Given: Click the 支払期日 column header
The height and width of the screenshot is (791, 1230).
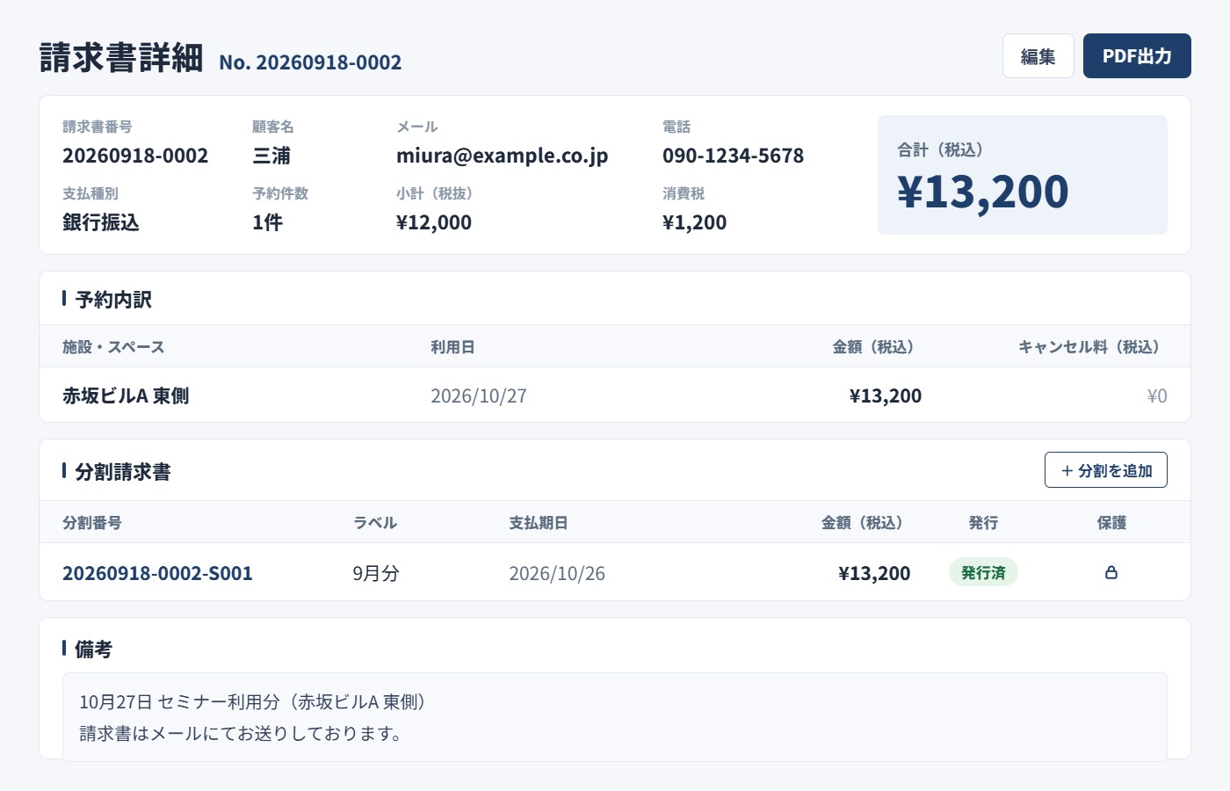Looking at the screenshot, I should [x=539, y=523].
